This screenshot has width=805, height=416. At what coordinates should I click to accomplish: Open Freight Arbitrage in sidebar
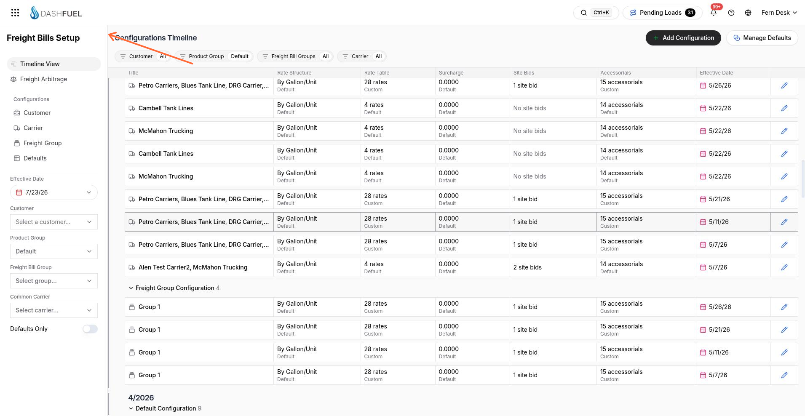54,79
